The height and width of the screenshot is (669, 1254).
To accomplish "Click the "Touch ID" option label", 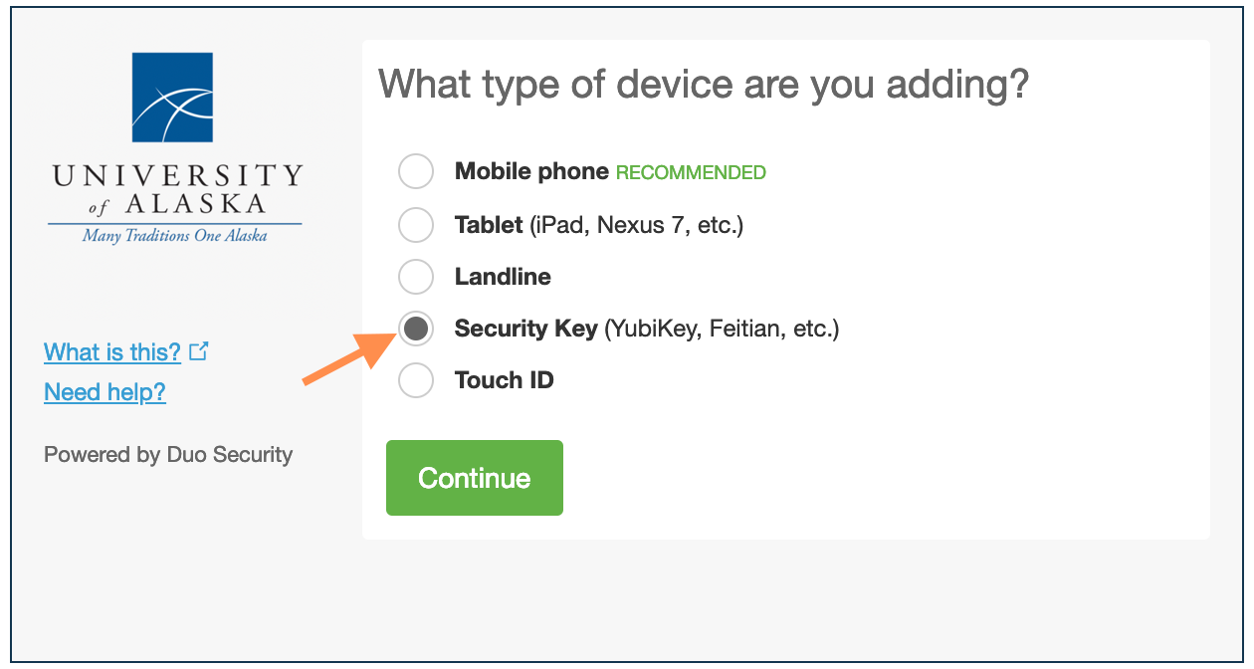I will tap(504, 380).
